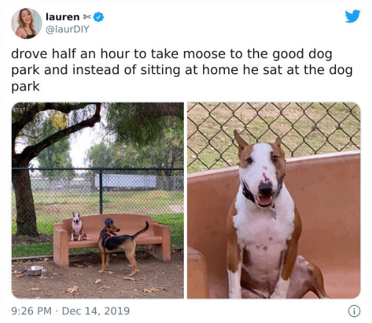
Task: Open the @laurDIY handle link
Action: (x=67, y=29)
